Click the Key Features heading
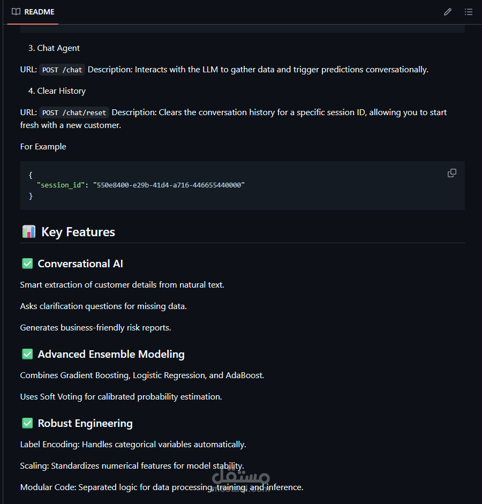The width and height of the screenshot is (482, 504). point(78,232)
